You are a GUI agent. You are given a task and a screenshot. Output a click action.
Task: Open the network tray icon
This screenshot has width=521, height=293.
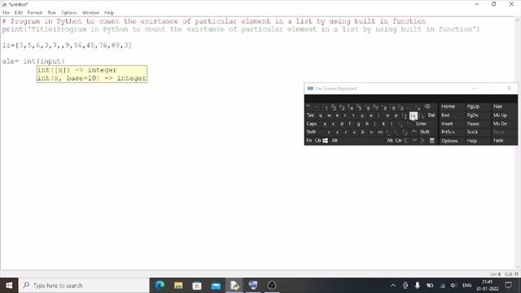click(x=442, y=286)
